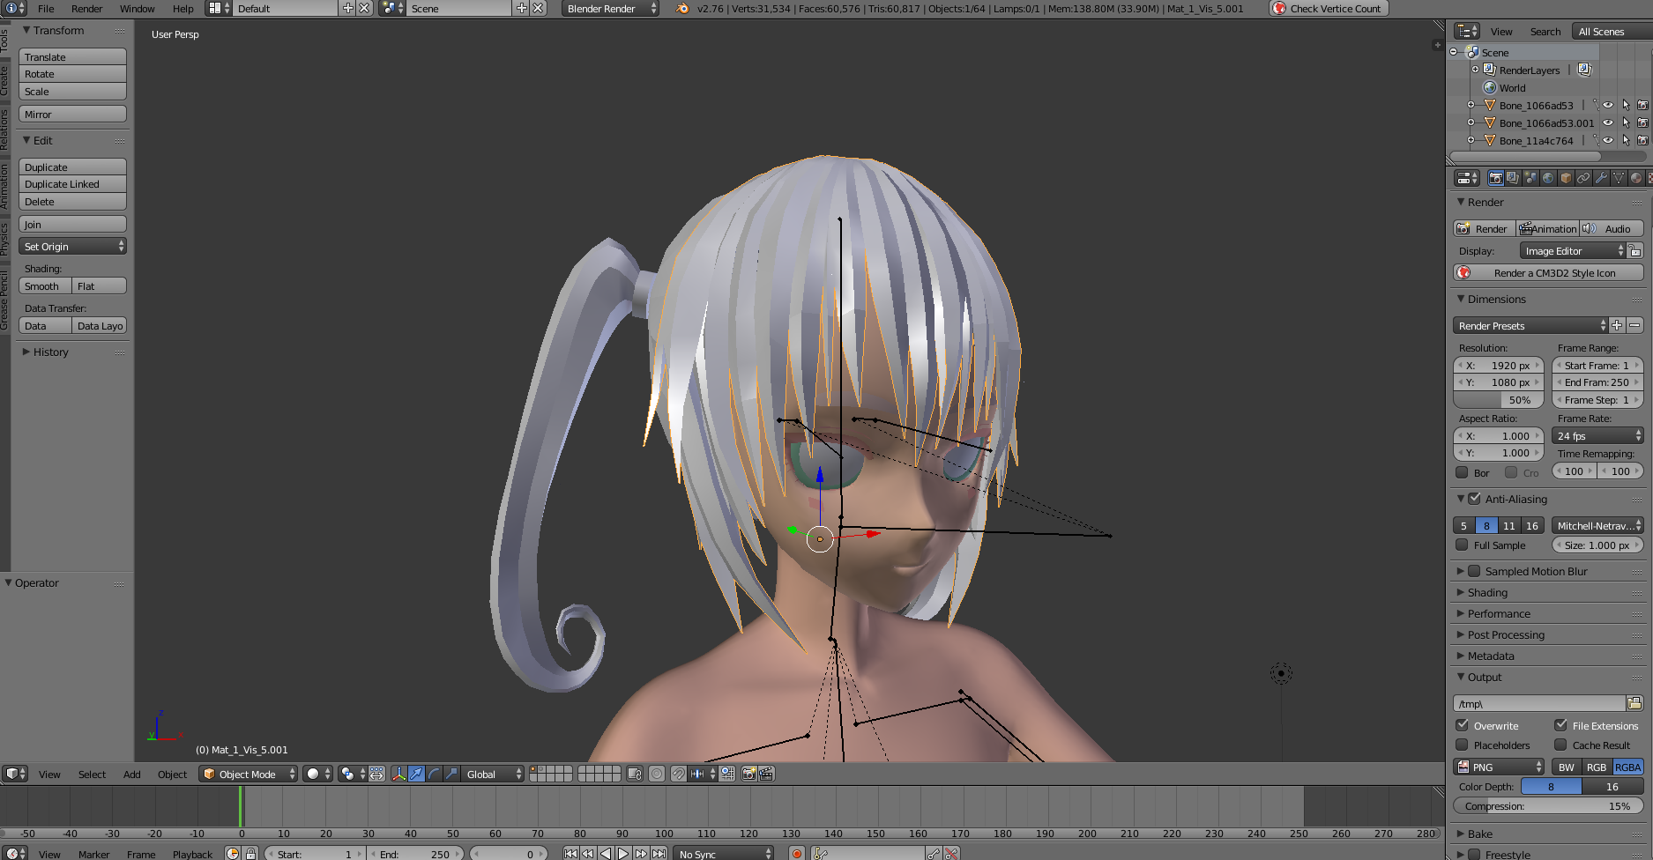Click the Smooth shading button

pos(45,285)
